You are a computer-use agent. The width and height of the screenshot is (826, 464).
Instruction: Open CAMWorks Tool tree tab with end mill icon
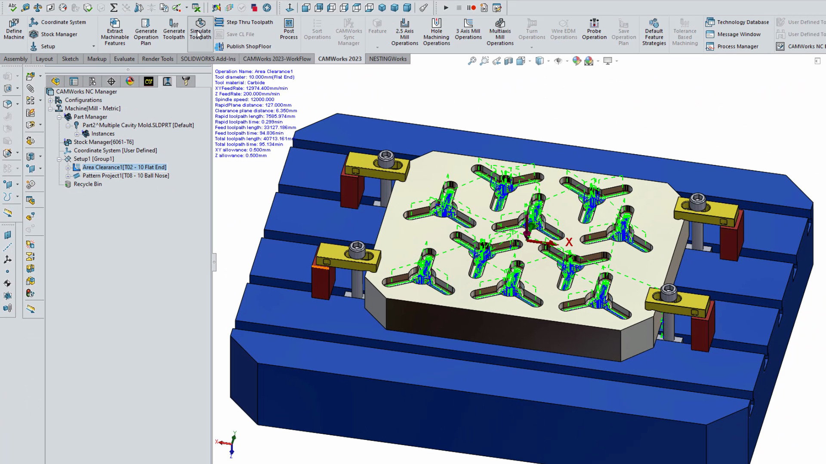pyautogui.click(x=186, y=81)
